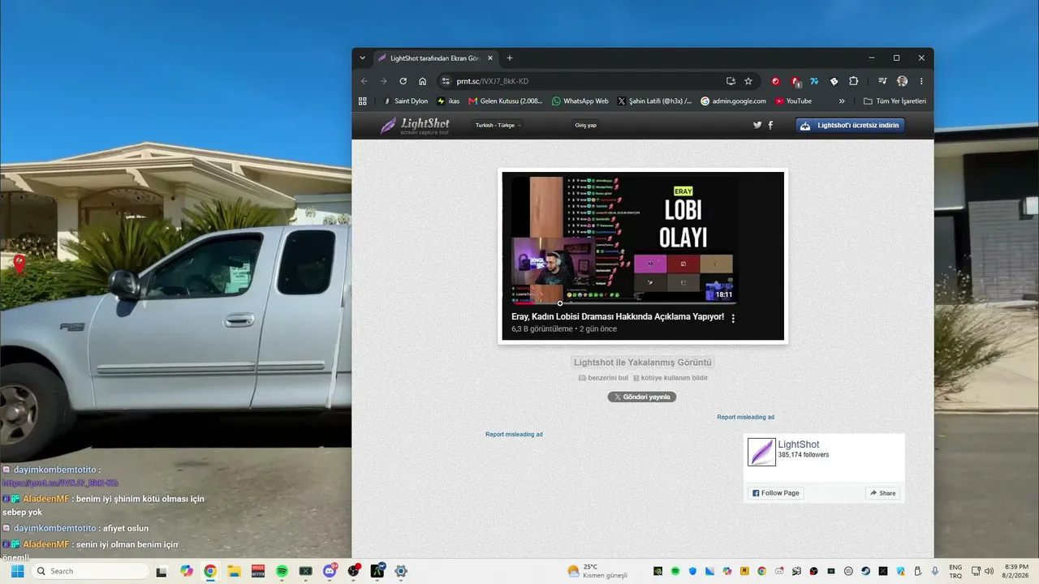Click the LightShot name in the Facebook widget
This screenshot has height=584, width=1039.
[799, 444]
